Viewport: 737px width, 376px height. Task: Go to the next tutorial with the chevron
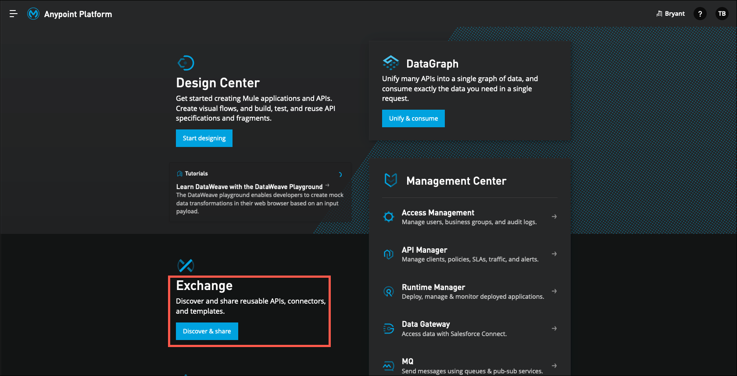click(340, 175)
